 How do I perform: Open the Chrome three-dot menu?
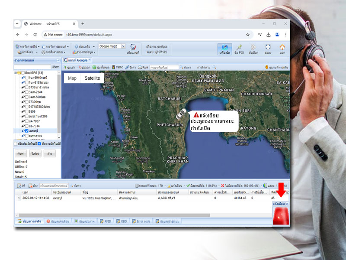tap(286, 35)
